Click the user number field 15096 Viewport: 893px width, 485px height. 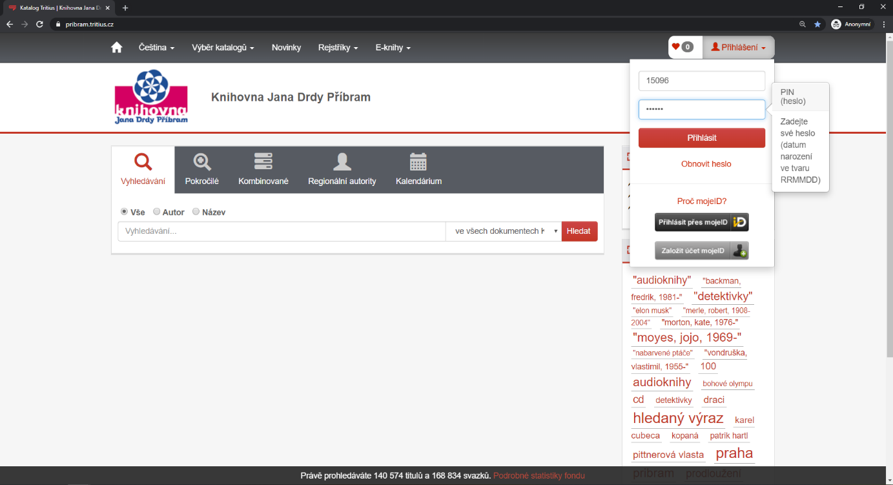pyautogui.click(x=702, y=81)
